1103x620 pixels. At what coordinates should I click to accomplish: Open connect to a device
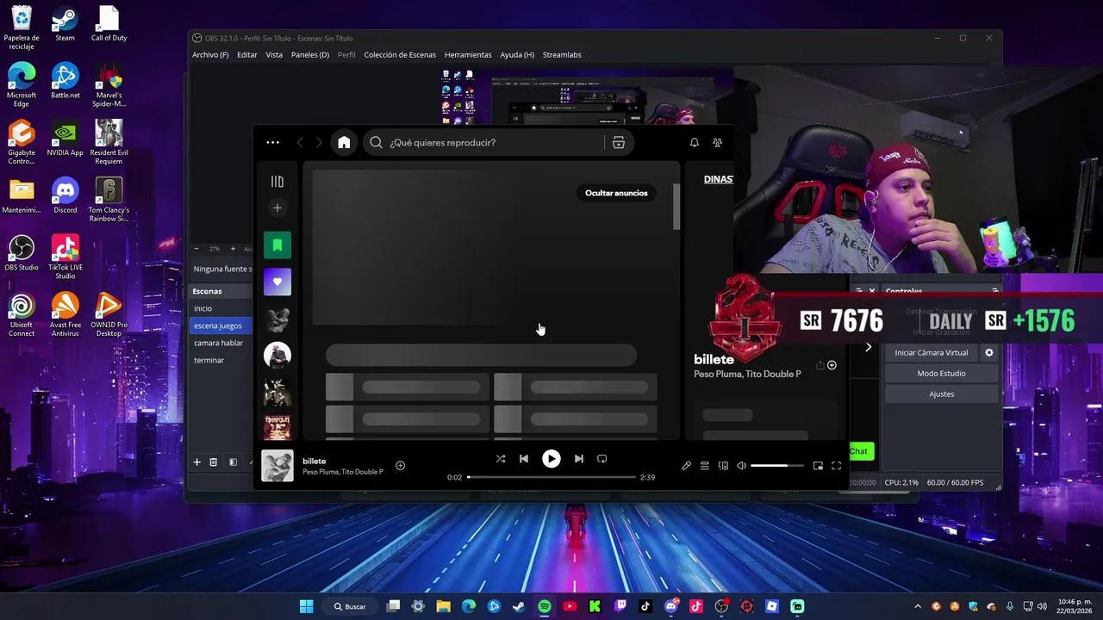pos(723,466)
